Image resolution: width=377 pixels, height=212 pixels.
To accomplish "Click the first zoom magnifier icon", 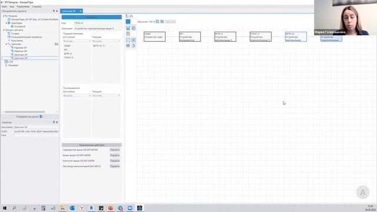I will [157, 22].
